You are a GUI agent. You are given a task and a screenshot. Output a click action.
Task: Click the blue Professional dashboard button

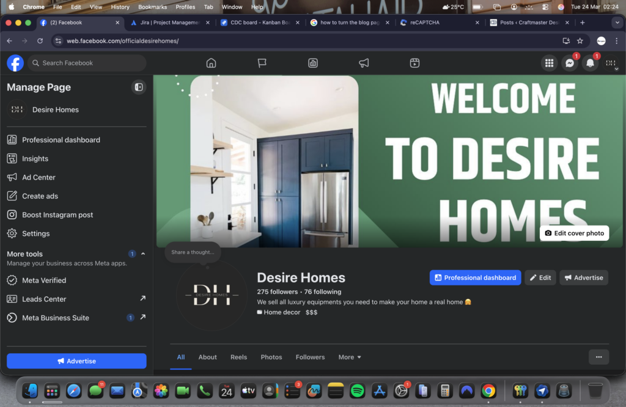pos(475,277)
